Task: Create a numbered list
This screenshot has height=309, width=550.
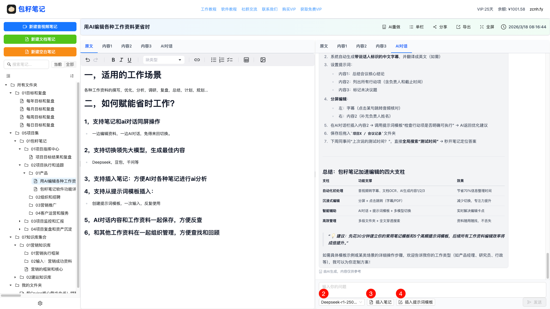Action: [222, 60]
